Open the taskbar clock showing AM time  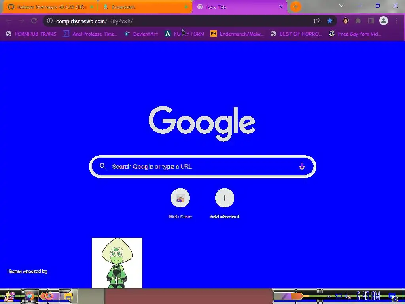368,296
